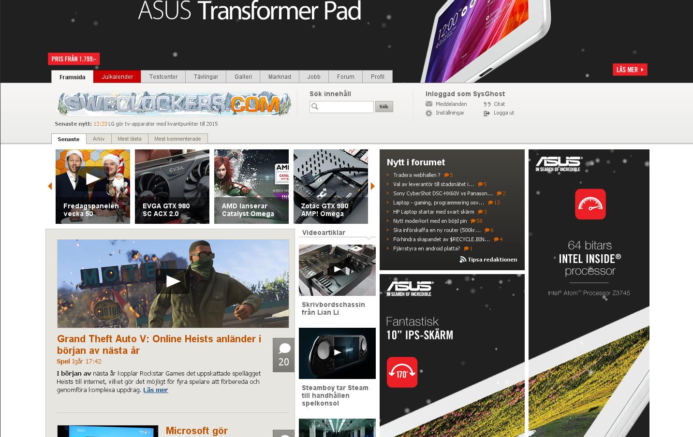
Task: Show previous articles with the left carousel arrow
Action: [50, 186]
